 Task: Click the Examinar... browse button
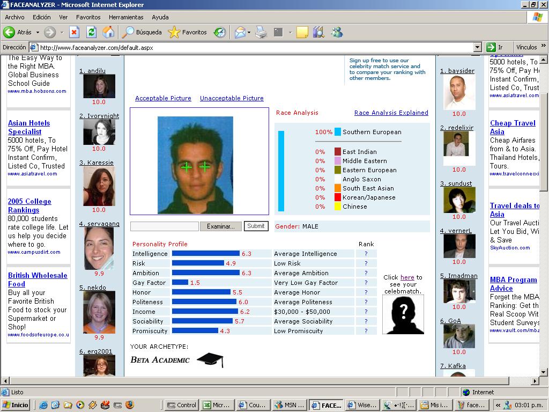pyautogui.click(x=220, y=226)
